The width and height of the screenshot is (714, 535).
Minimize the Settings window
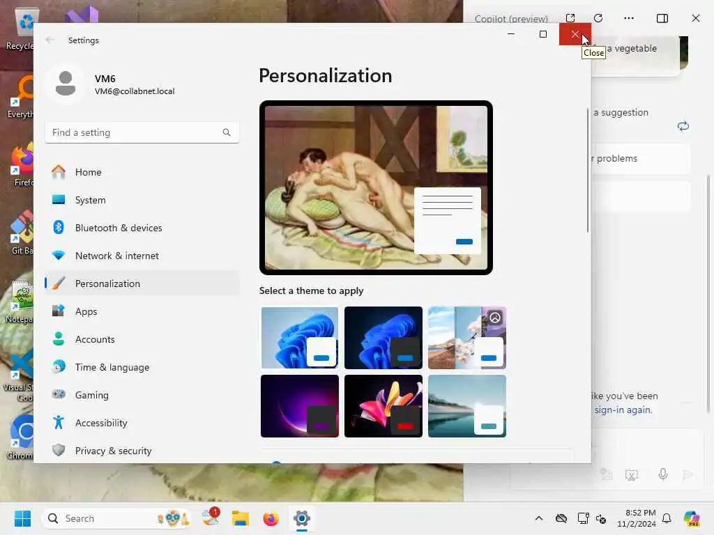511,34
